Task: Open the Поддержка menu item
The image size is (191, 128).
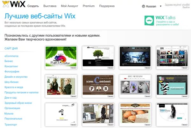Action: coord(107,6)
